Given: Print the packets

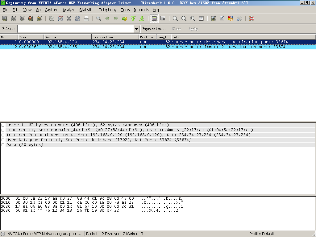Looking at the screenshot, I should (x=86, y=19).
